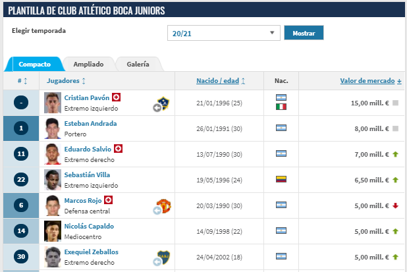Click Boca Juniors crest beside Exequiel Zeballos
407x272 pixels.
click(163, 257)
